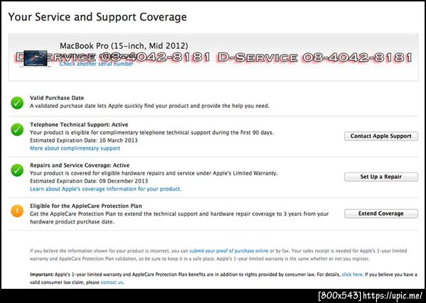Select Repairs and Service Coverage: Active heading
426x303 pixels.
tap(80, 165)
